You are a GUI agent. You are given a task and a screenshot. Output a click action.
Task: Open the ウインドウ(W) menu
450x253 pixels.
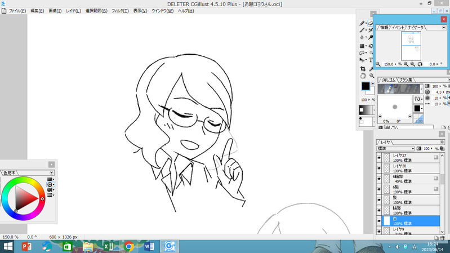click(162, 11)
